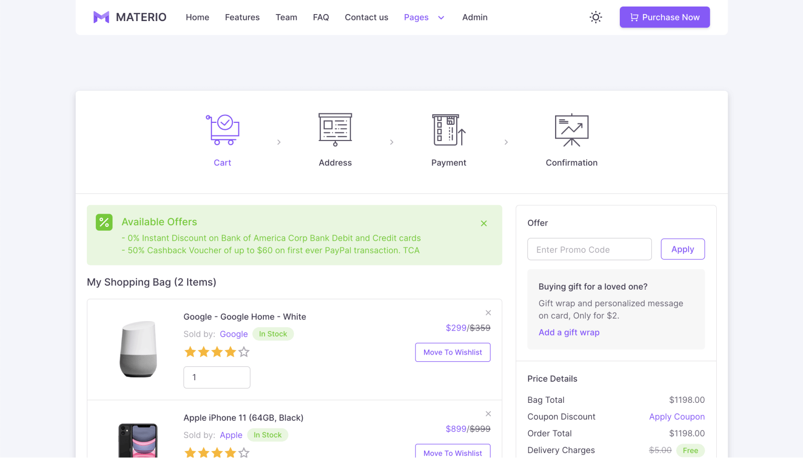803x458 pixels.
Task: Click the Apple iPhone 11 (64GB, Black) title
Action: pos(243,418)
